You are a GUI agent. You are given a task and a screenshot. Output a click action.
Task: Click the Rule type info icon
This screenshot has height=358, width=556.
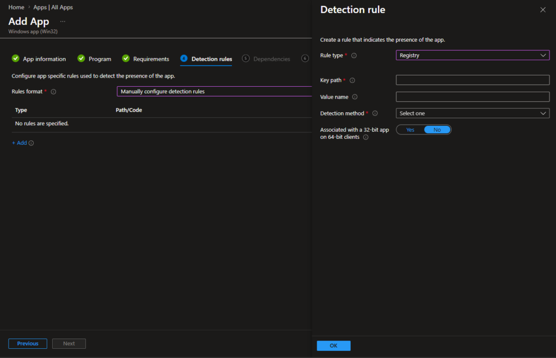[x=354, y=55]
